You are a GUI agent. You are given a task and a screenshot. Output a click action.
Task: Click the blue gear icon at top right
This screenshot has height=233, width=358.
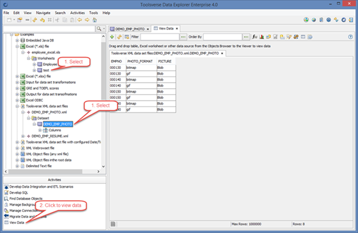(x=329, y=20)
